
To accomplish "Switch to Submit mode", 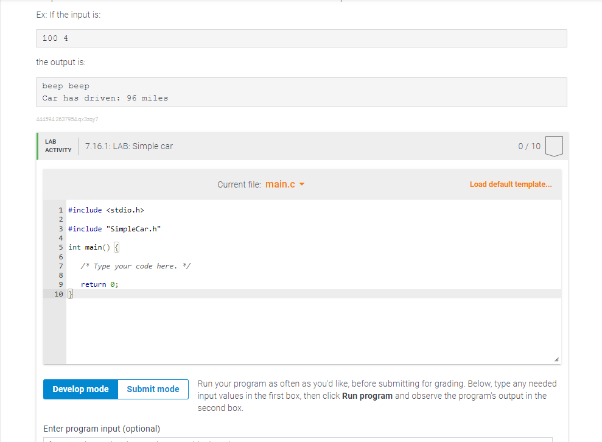I will point(153,389).
